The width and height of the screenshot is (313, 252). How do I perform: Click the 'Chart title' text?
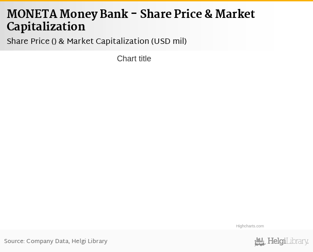(x=134, y=59)
